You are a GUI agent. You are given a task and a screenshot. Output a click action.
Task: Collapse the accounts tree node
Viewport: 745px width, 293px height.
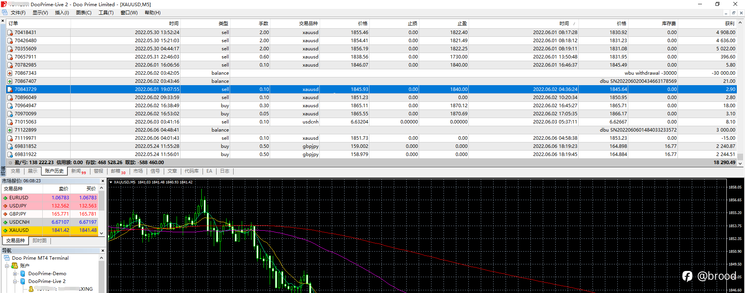coord(7,266)
